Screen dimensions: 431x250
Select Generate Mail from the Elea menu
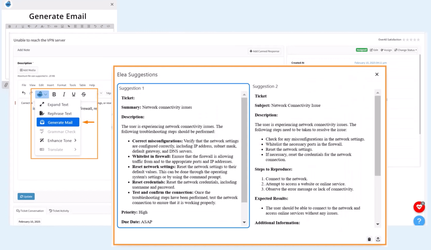[60, 122]
